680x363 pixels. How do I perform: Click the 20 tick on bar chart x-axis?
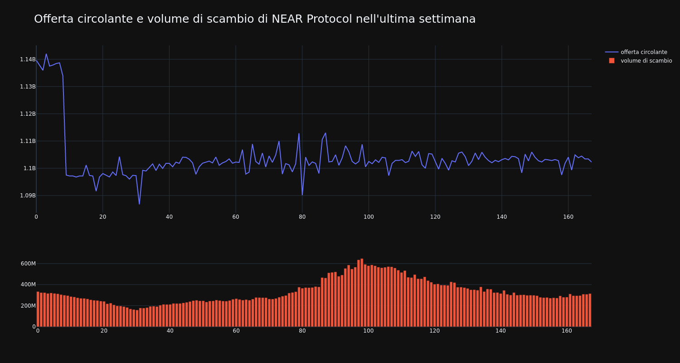click(104, 331)
